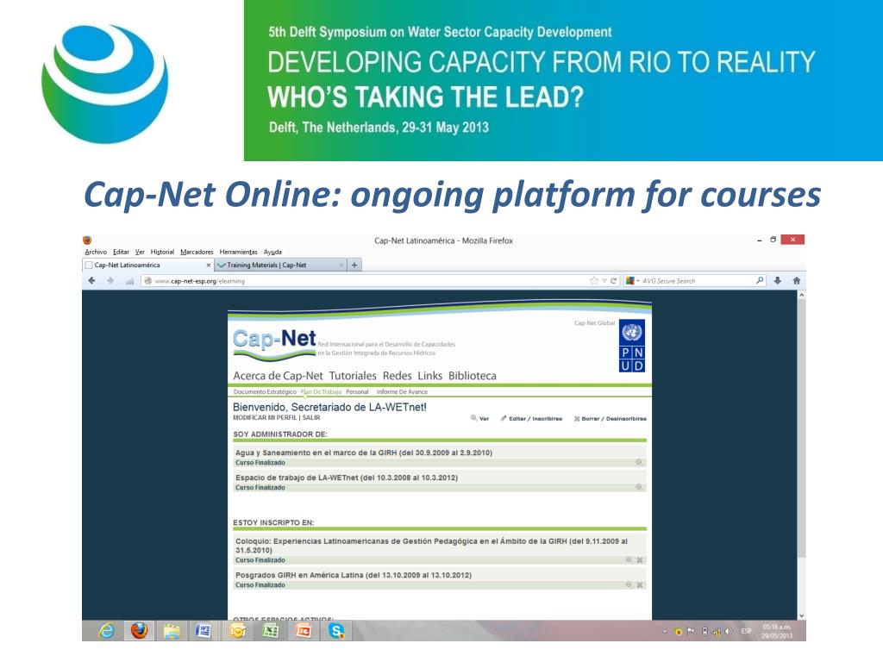Click the ESP language indicator in tray
This screenshot has width=883, height=662.
coord(746,631)
